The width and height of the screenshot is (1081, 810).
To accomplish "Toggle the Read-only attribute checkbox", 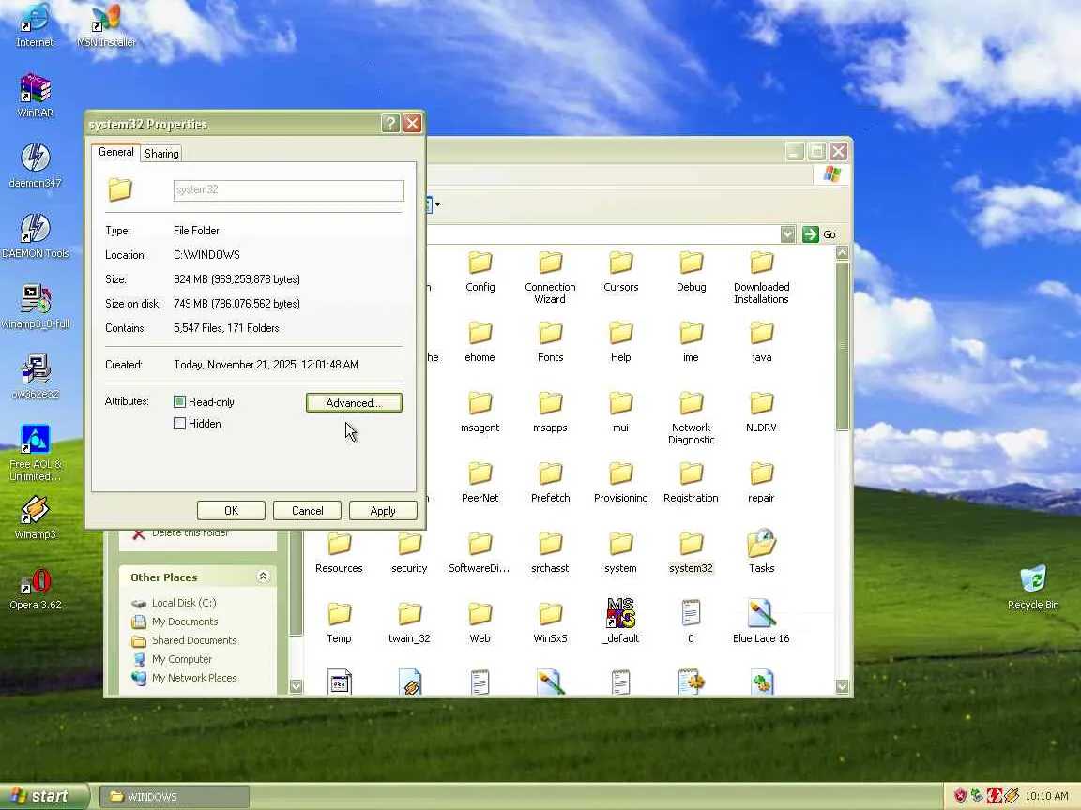I will (180, 401).
